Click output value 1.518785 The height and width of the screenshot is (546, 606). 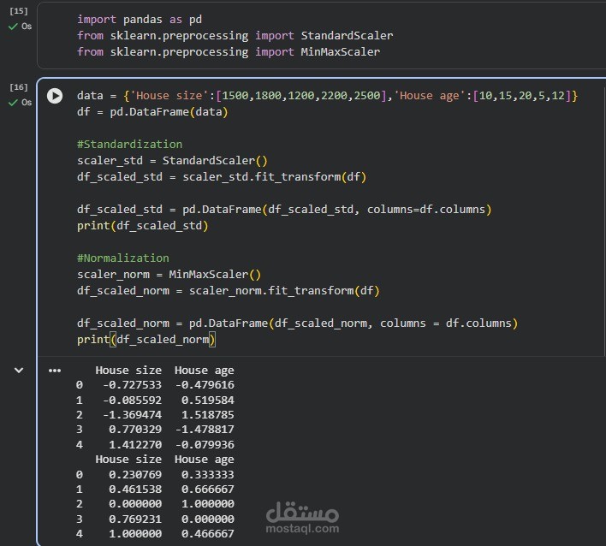click(207, 415)
